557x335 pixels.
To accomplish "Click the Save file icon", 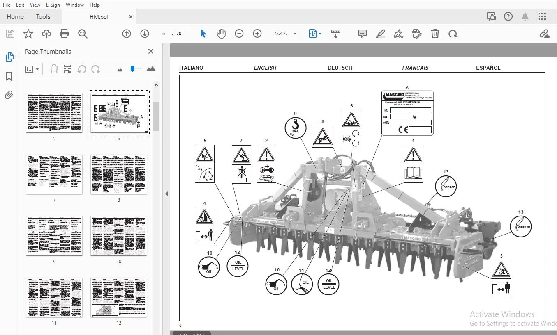I will coord(10,34).
